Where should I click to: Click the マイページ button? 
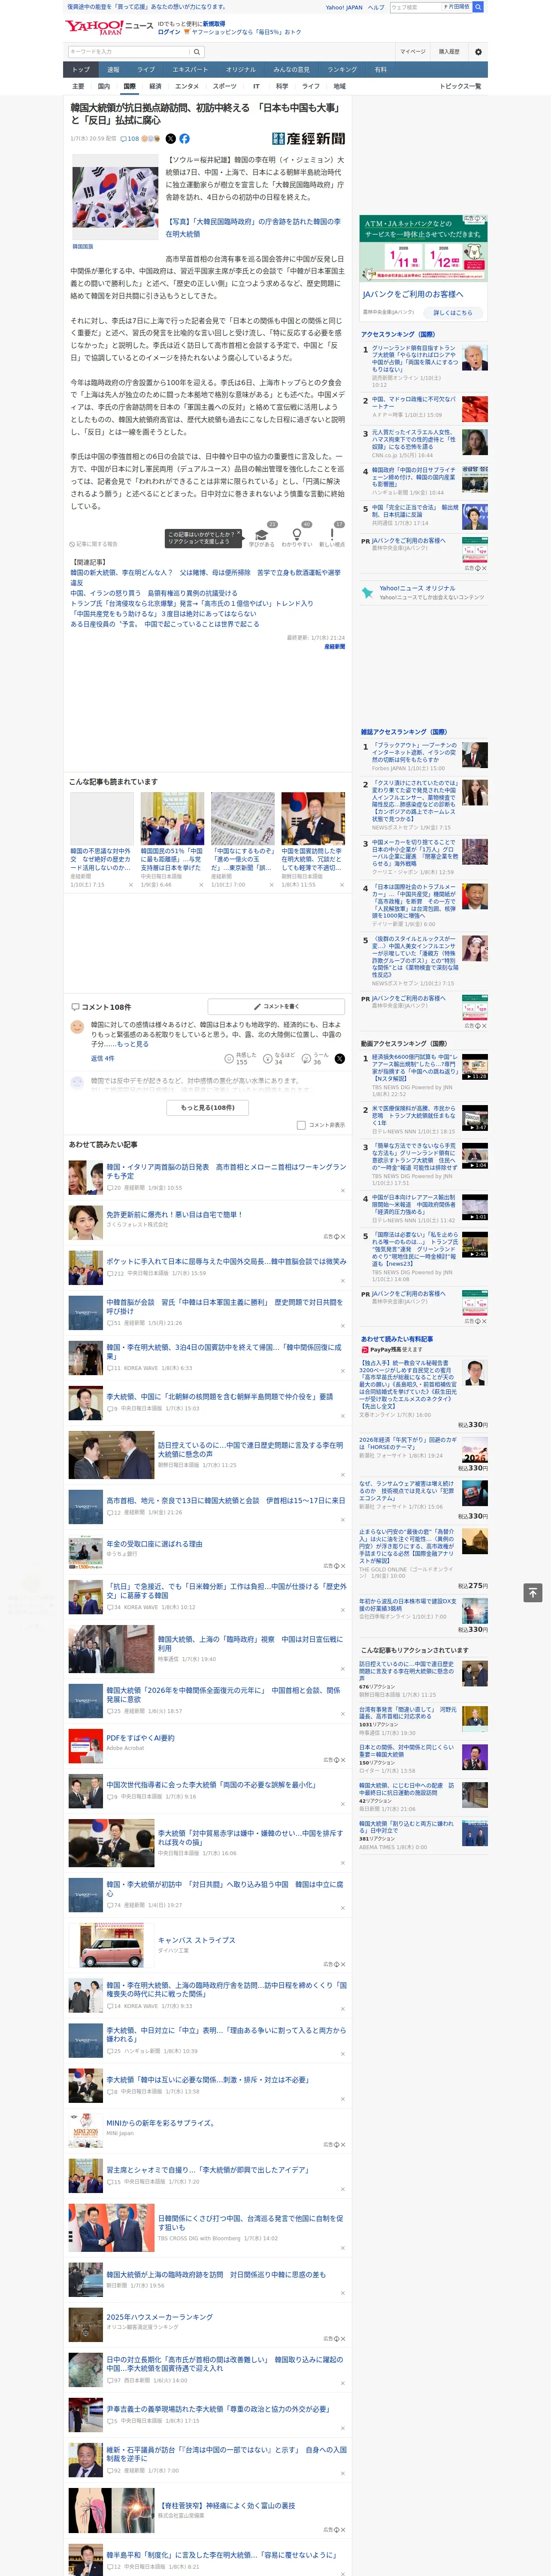(x=413, y=51)
